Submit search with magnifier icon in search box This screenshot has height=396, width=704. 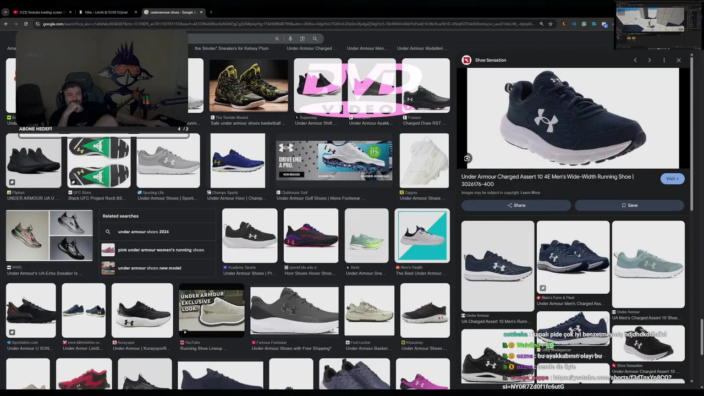click(x=315, y=38)
